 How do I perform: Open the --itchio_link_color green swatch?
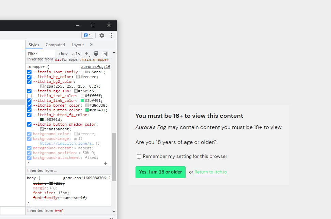click(x=82, y=101)
